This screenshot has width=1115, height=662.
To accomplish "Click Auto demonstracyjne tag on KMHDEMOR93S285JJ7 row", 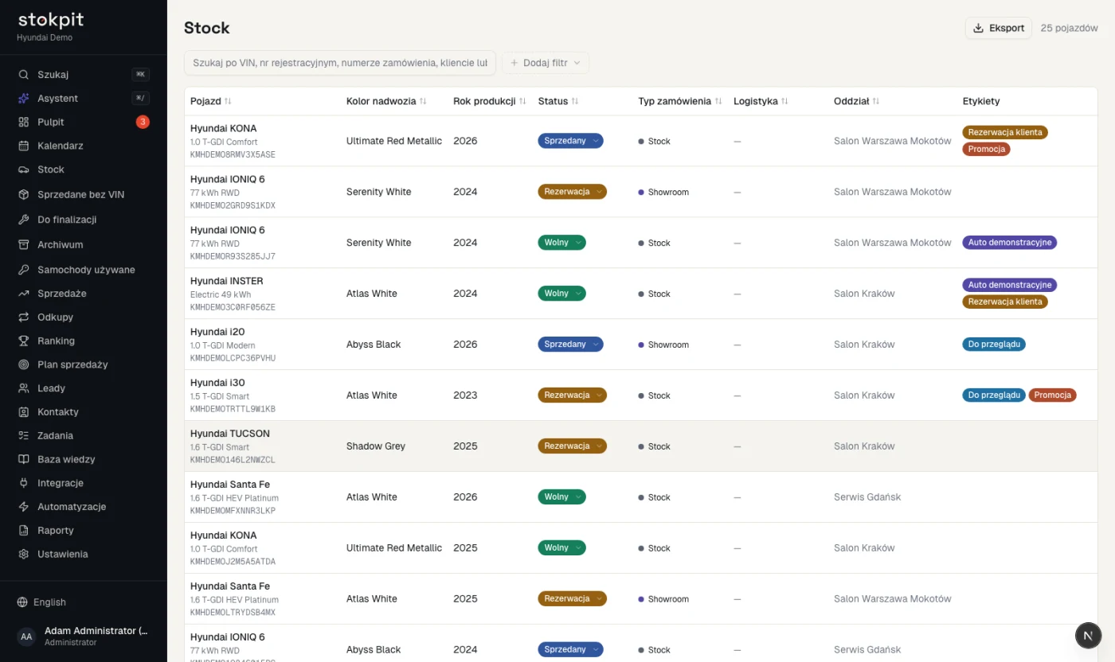I will point(1010,242).
